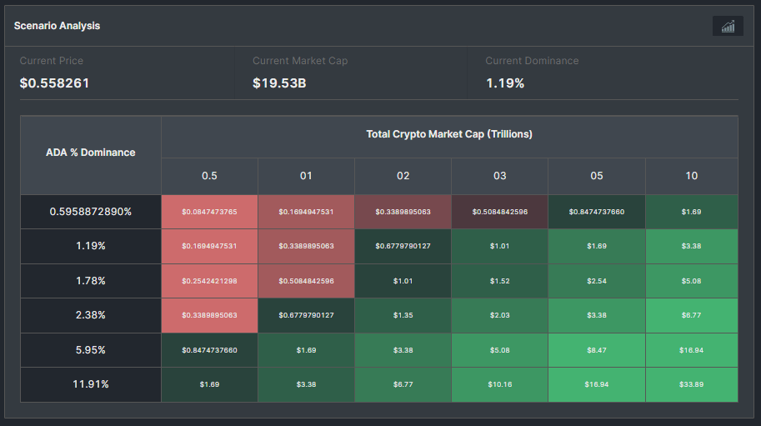Click the Current Price value $0.558261
The height and width of the screenshot is (426, 761).
pos(54,83)
